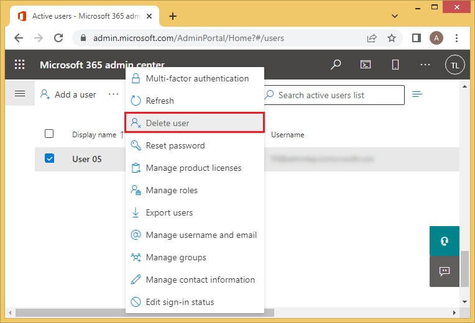This screenshot has height=323, width=475.
Task: Select Manage product licenses
Action: pyautogui.click(x=195, y=168)
